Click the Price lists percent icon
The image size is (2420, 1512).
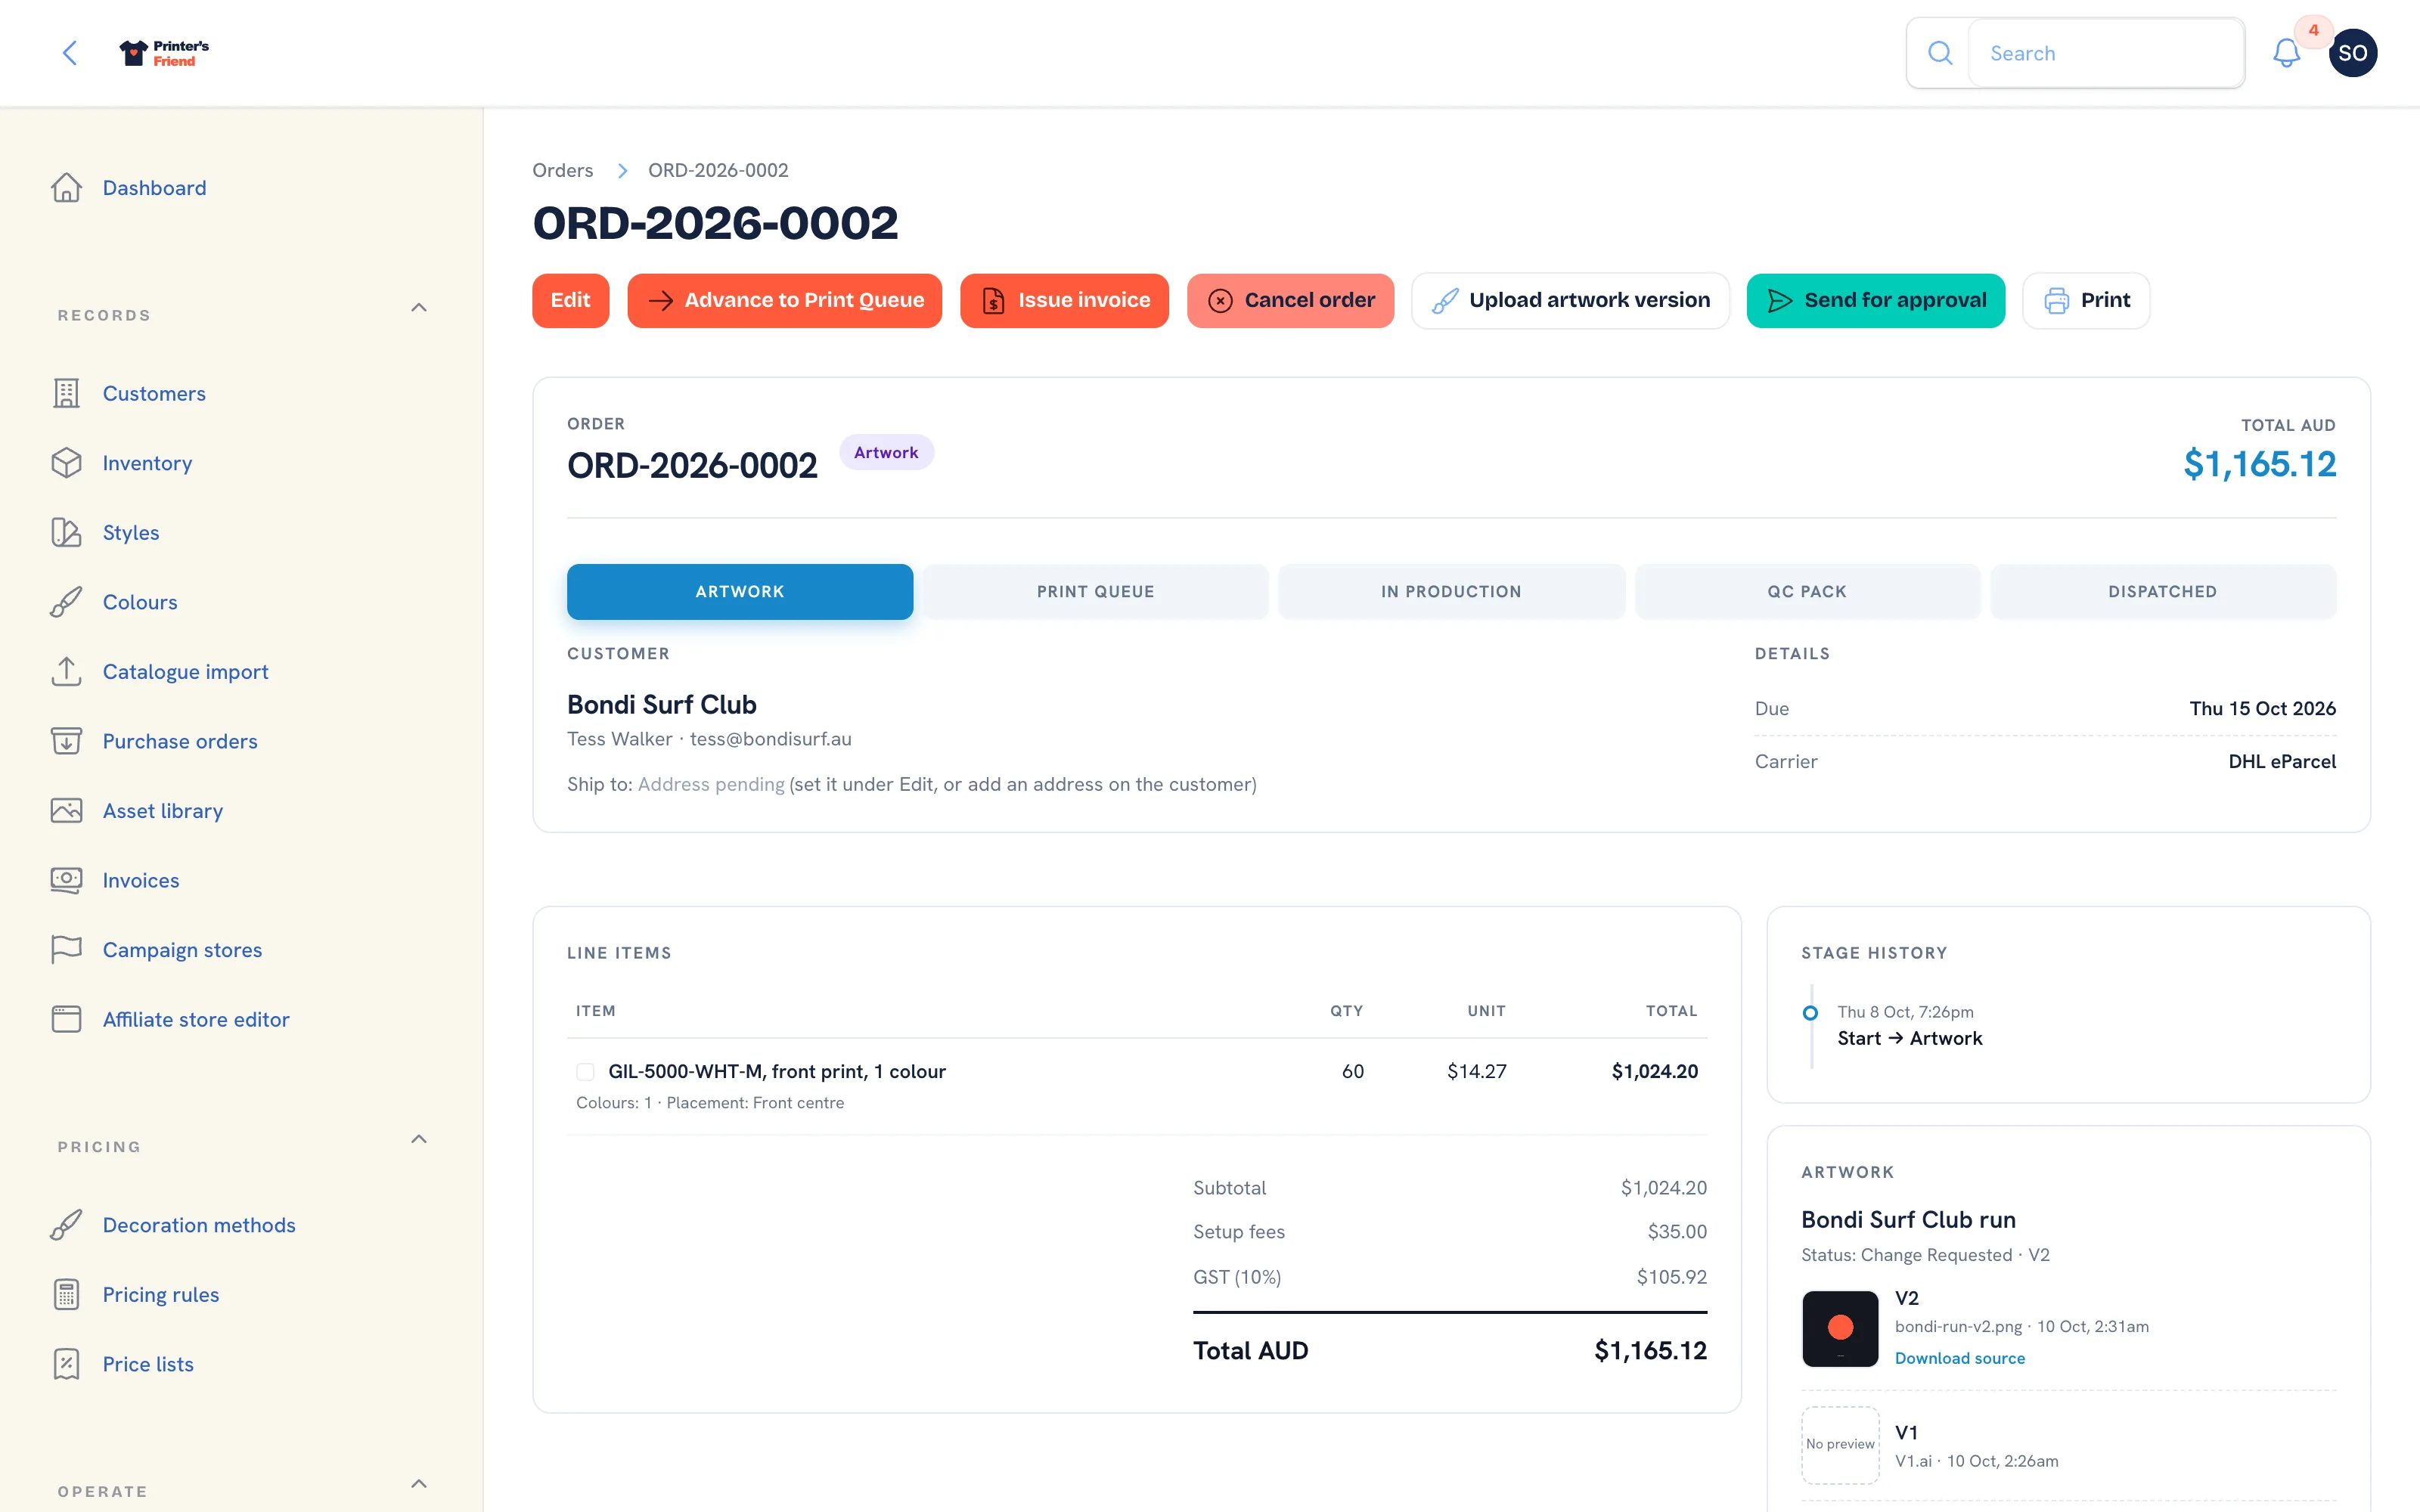[x=67, y=1364]
